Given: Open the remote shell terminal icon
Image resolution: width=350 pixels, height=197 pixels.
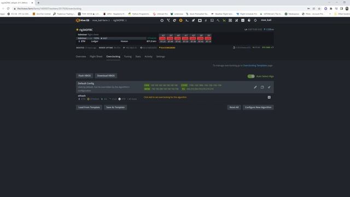Looking at the screenshot, I should tap(187, 20).
